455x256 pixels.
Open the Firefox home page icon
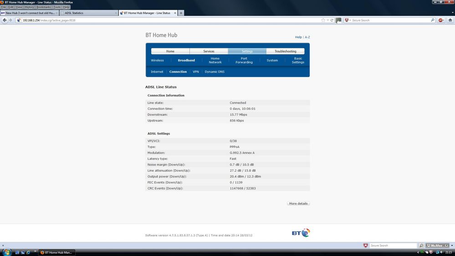point(450,20)
